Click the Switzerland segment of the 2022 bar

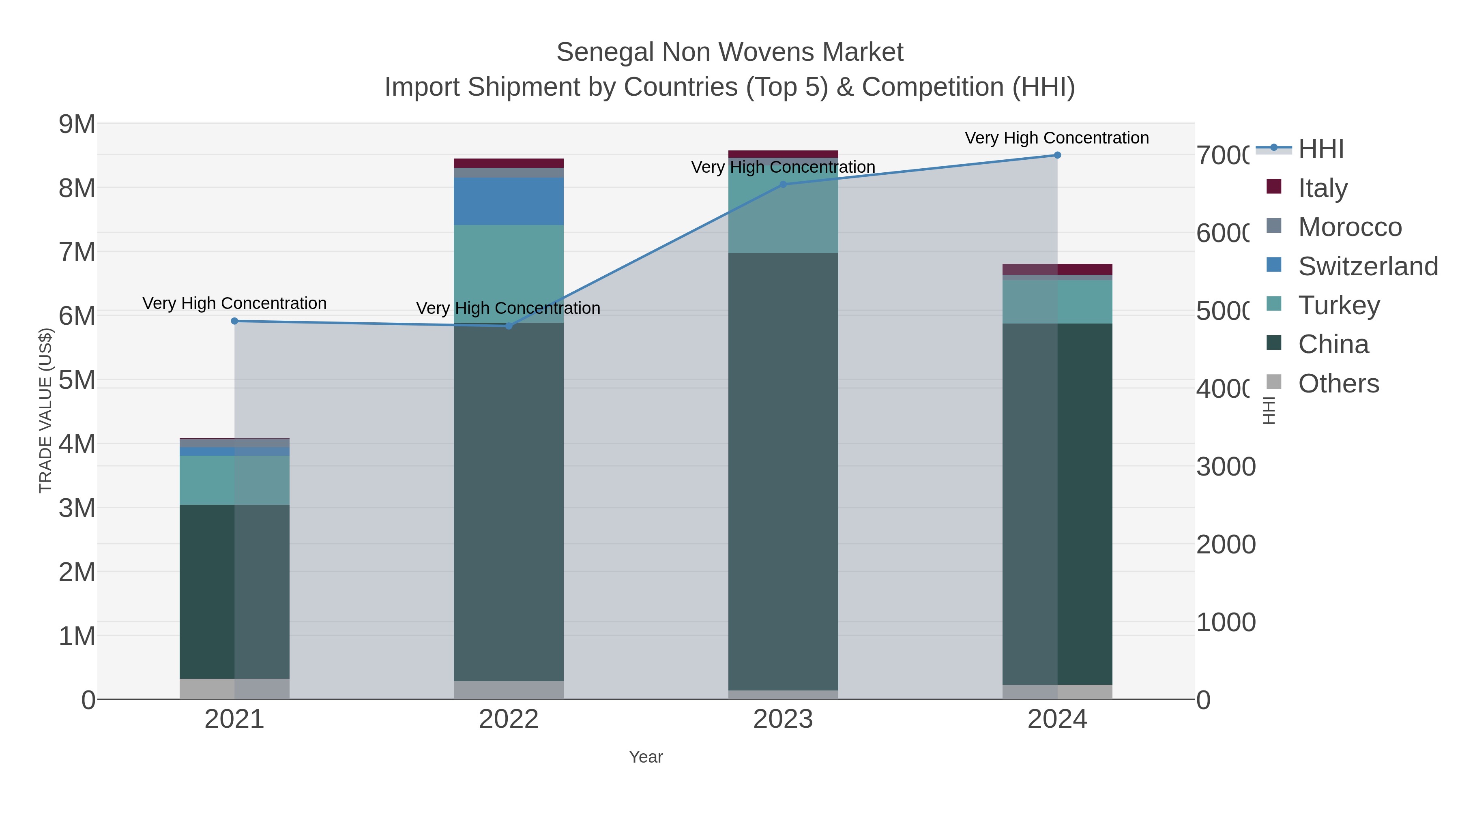[509, 201]
